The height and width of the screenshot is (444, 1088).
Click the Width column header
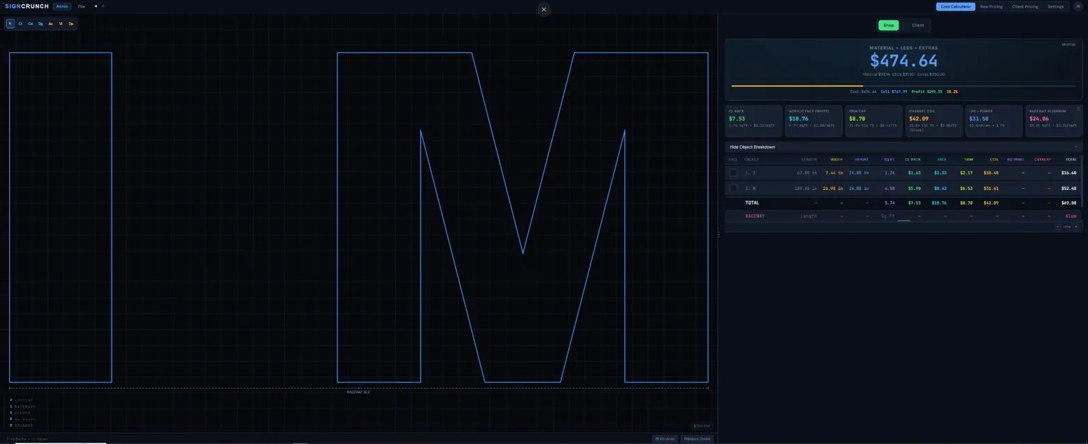(x=836, y=160)
